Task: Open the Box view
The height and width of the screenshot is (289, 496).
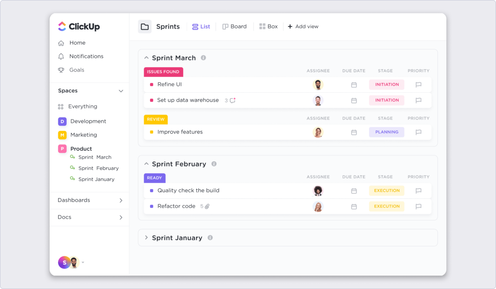Action: [269, 26]
